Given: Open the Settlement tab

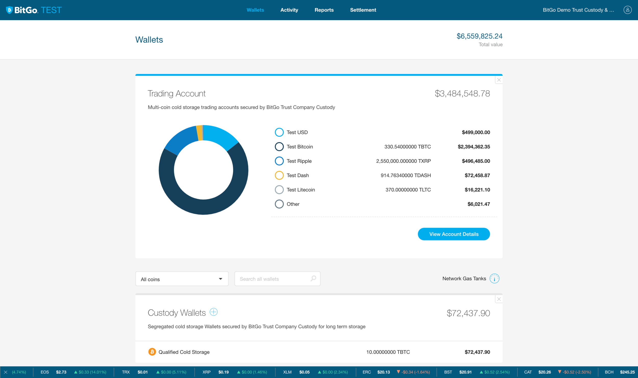Looking at the screenshot, I should click(x=363, y=10).
